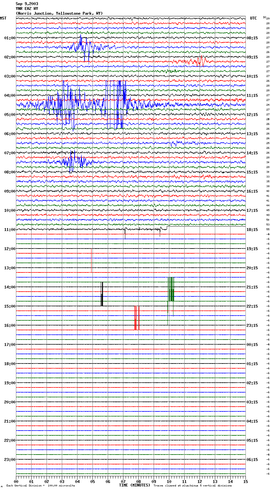The image size is (271, 490).
Task: Click the black spike pair near 14:00, minute 05-06
Action: pos(102,294)
